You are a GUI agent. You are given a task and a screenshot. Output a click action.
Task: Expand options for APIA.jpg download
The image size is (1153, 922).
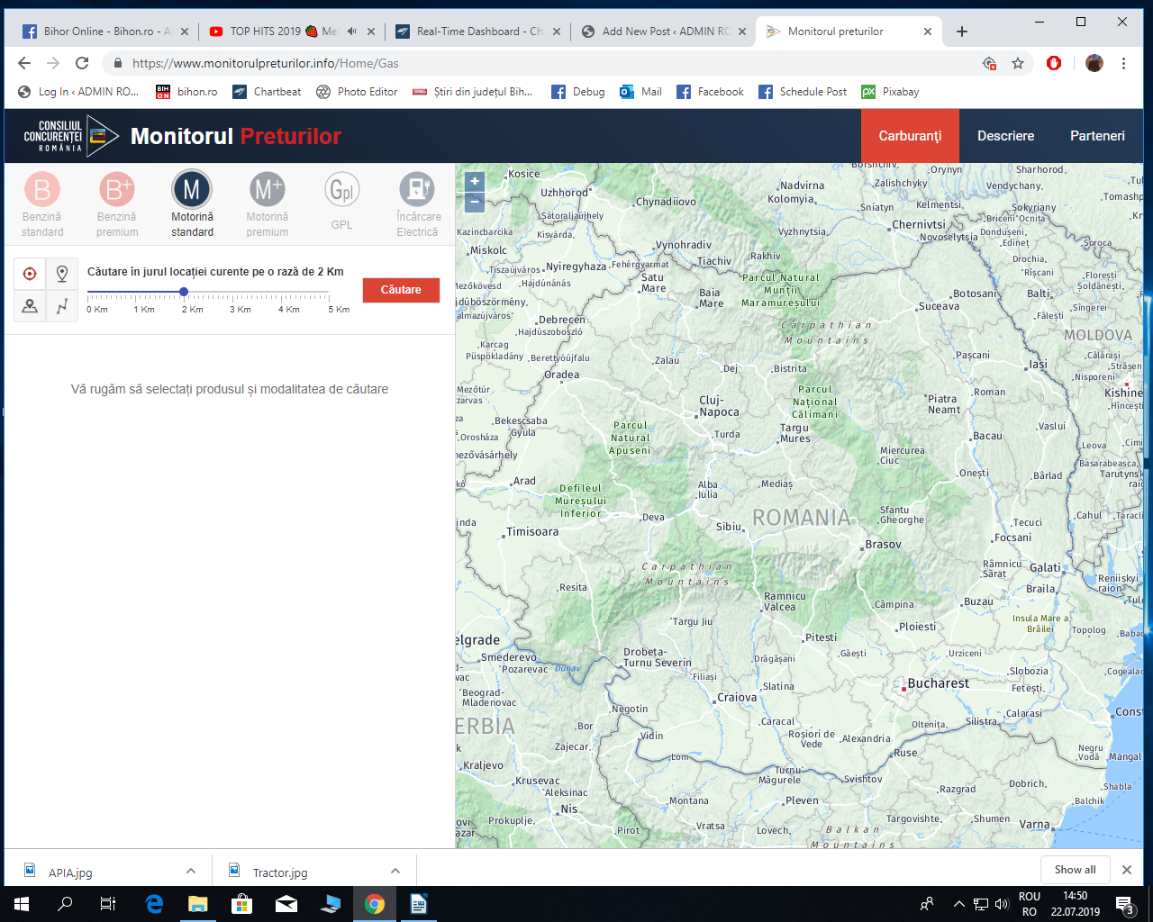[x=191, y=871]
